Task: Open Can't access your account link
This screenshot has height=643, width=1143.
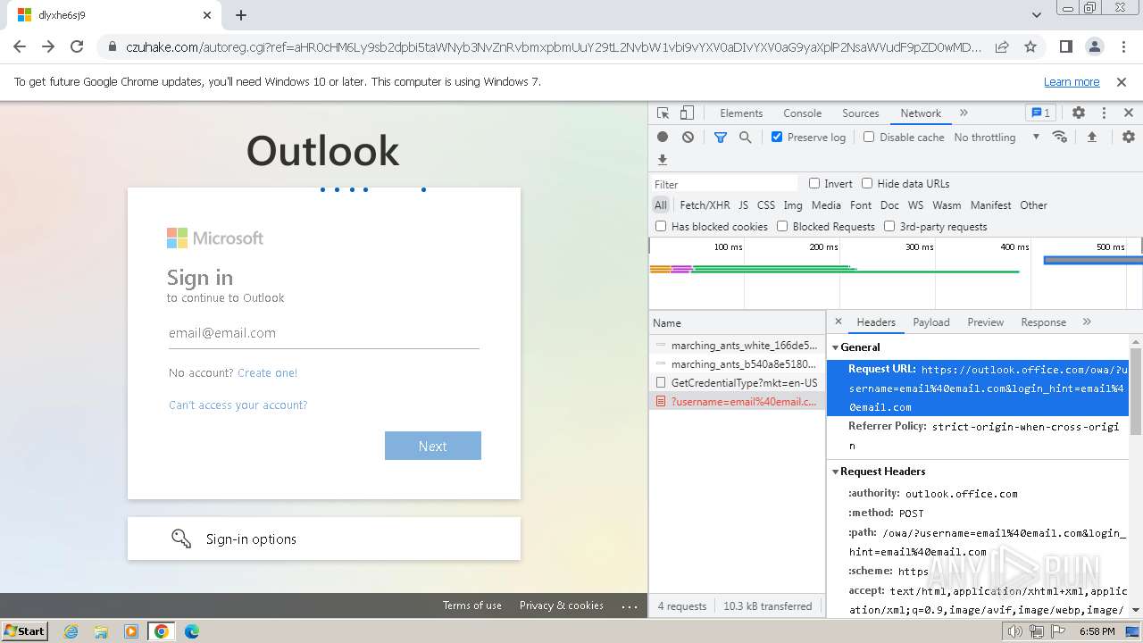Action: (x=238, y=405)
